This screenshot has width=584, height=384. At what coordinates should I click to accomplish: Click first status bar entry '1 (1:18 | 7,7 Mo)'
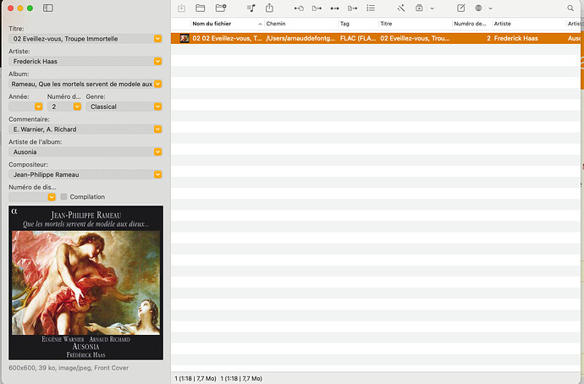(x=196, y=378)
